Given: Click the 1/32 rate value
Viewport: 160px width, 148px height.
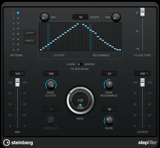Looking at the screenshot, I should pos(80,100).
